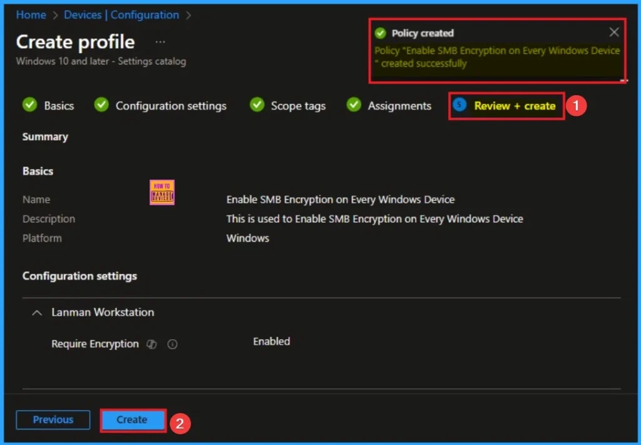Image resolution: width=641 pixels, height=445 pixels.
Task: Go to the Assignments step
Action: pos(399,106)
